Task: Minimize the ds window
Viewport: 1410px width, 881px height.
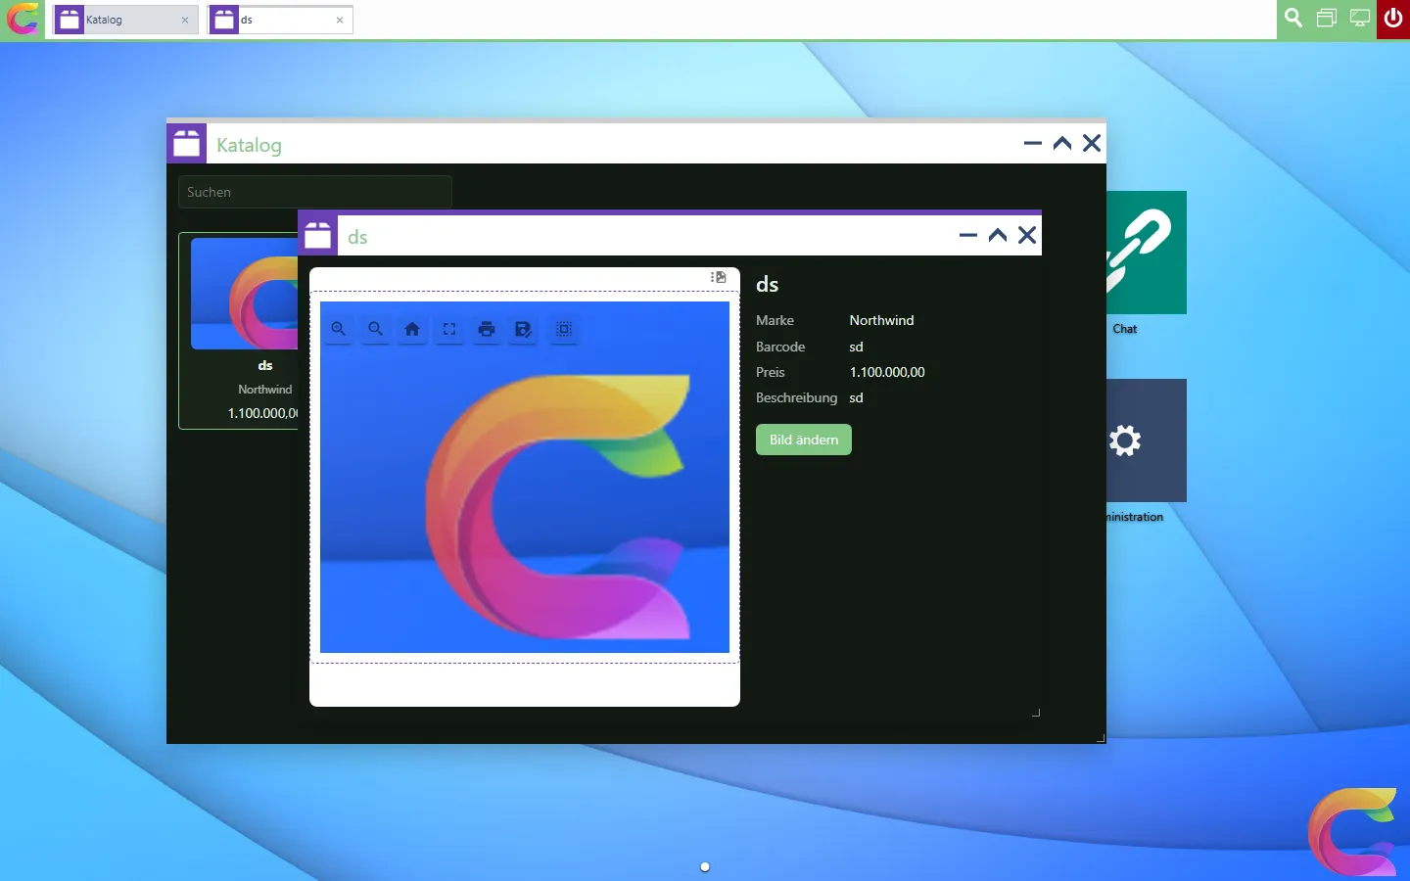Action: pos(968,235)
